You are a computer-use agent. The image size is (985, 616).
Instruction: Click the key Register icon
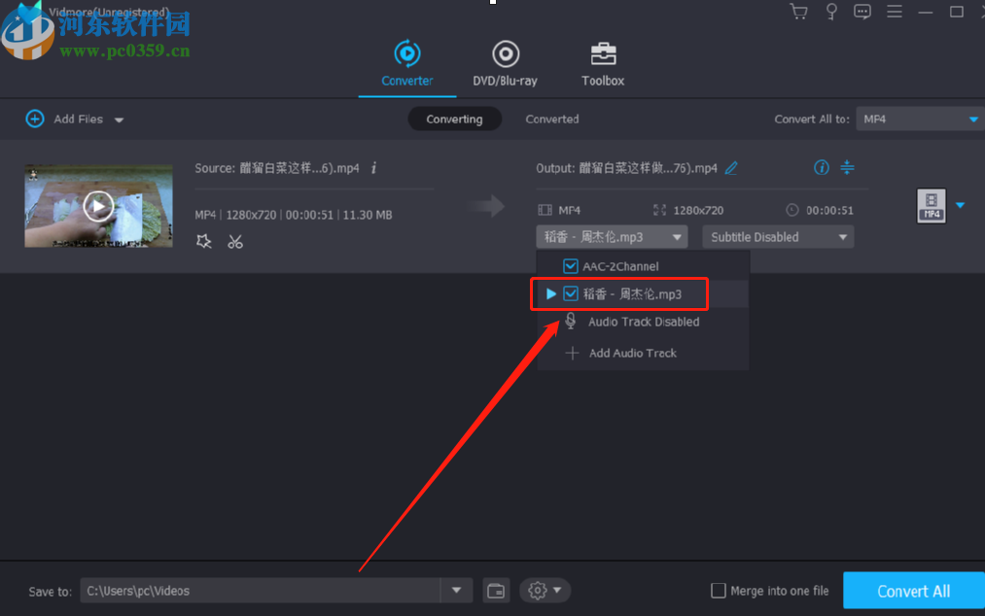pyautogui.click(x=830, y=12)
